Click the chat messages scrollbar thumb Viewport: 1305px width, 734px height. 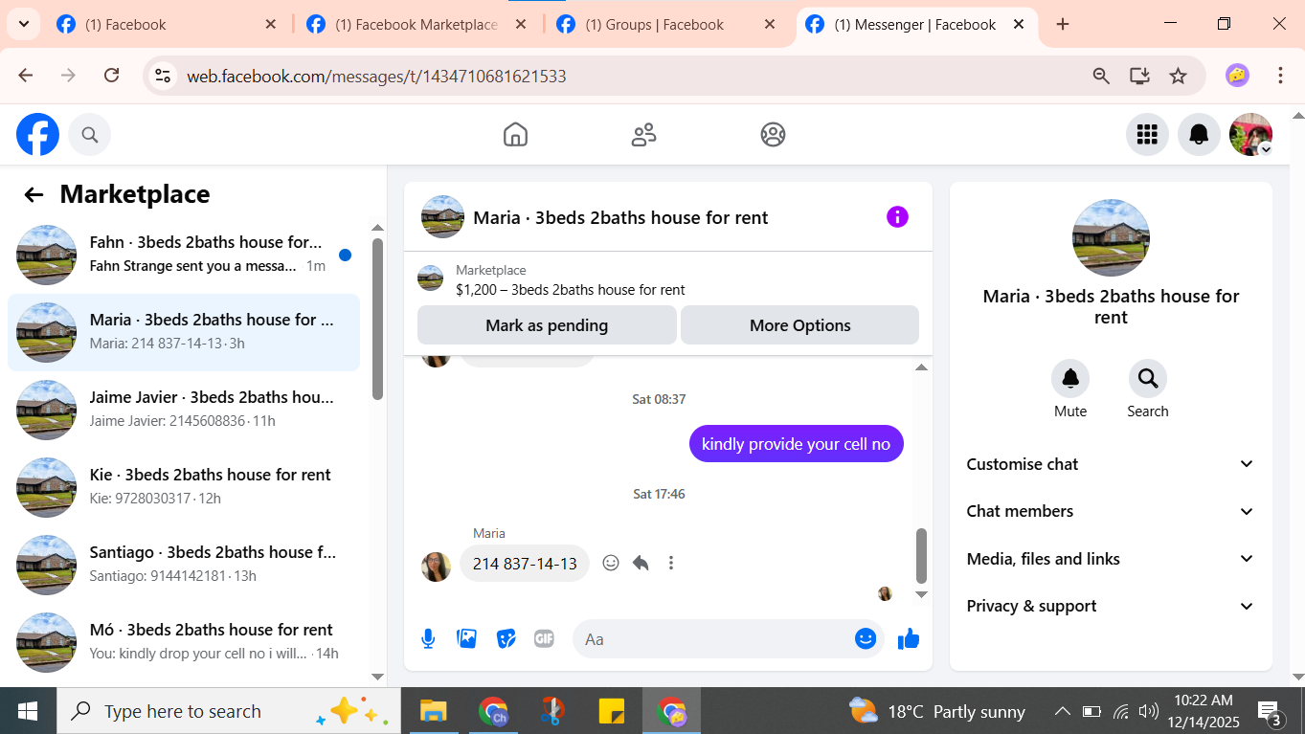point(922,555)
